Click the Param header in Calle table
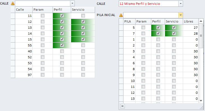 pos(43,10)
